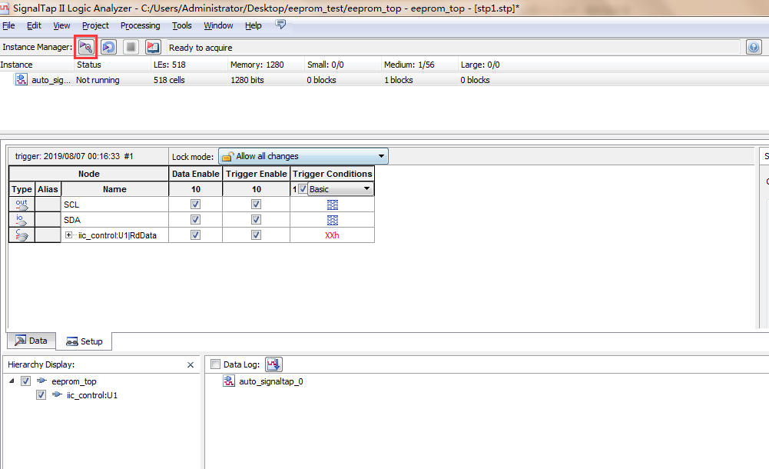
Task: Toggle SDA Trigger Enable checkbox
Action: [256, 219]
